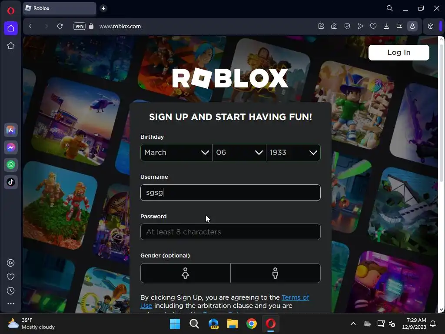Show site security lock info
445x334 pixels.
(x=91, y=26)
